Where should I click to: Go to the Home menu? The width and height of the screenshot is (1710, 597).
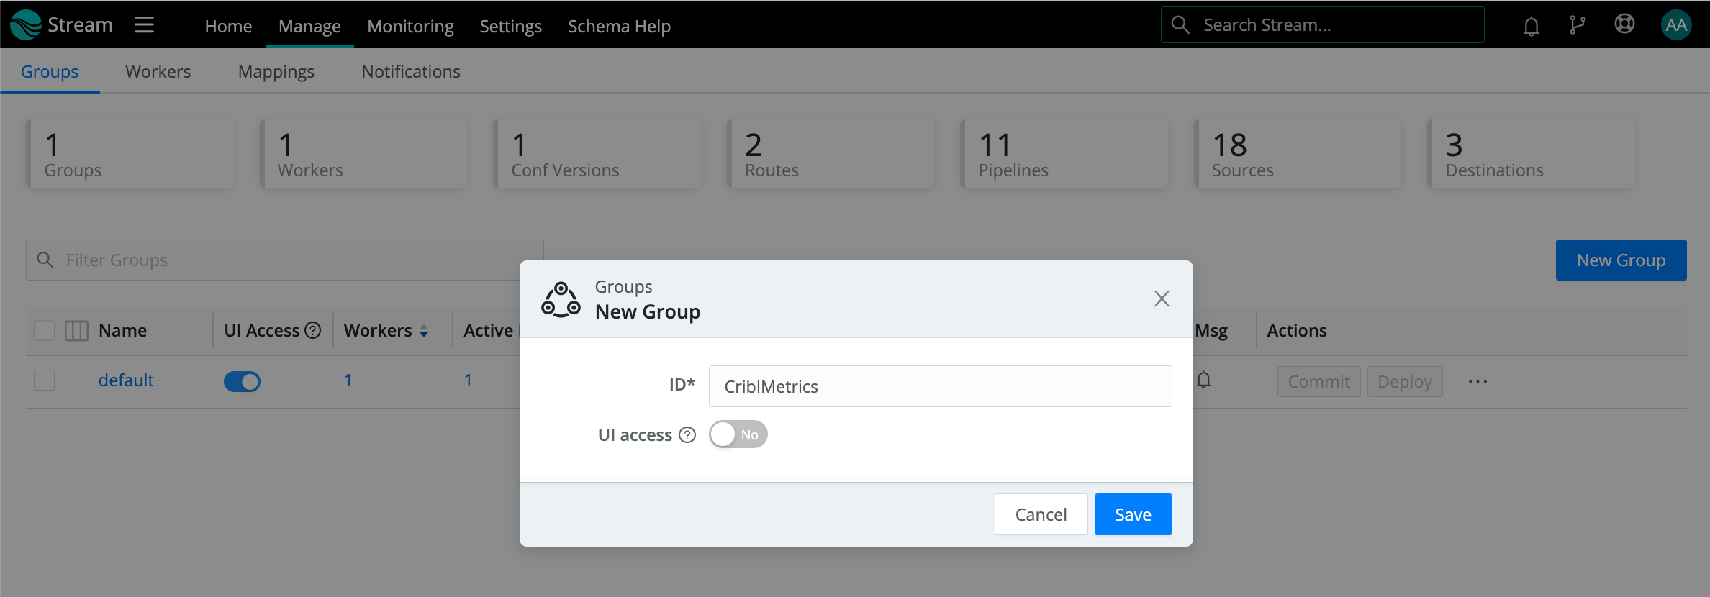click(x=228, y=26)
